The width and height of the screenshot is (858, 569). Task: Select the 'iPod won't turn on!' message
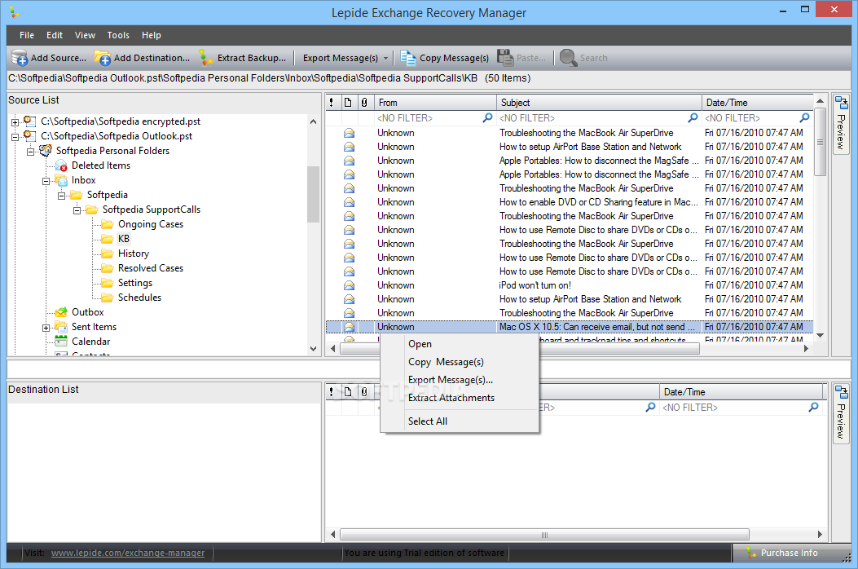point(569,285)
